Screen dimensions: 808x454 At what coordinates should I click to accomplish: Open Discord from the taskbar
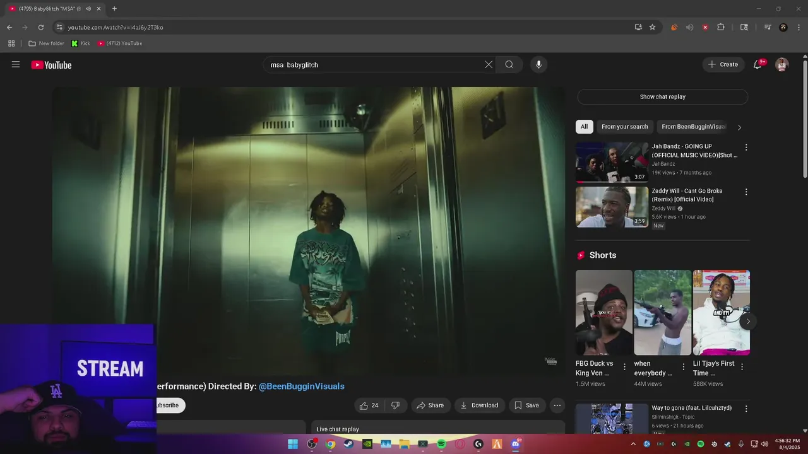(x=516, y=444)
